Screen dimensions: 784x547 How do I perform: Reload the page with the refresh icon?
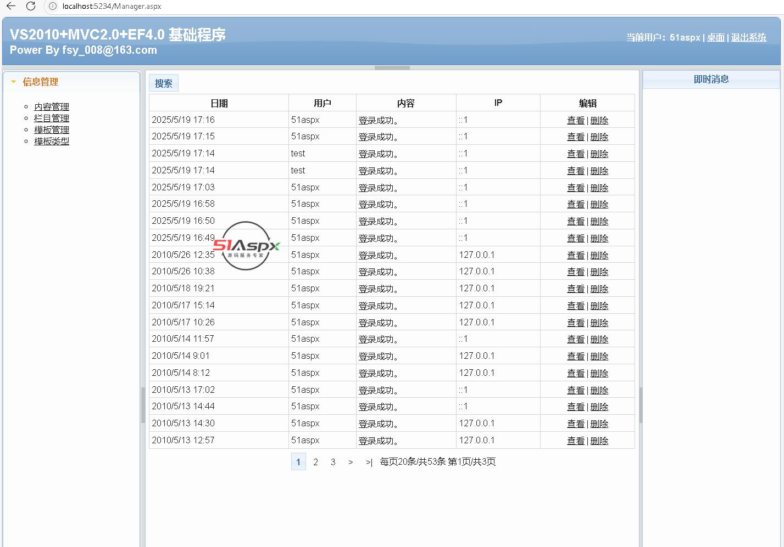click(x=31, y=6)
